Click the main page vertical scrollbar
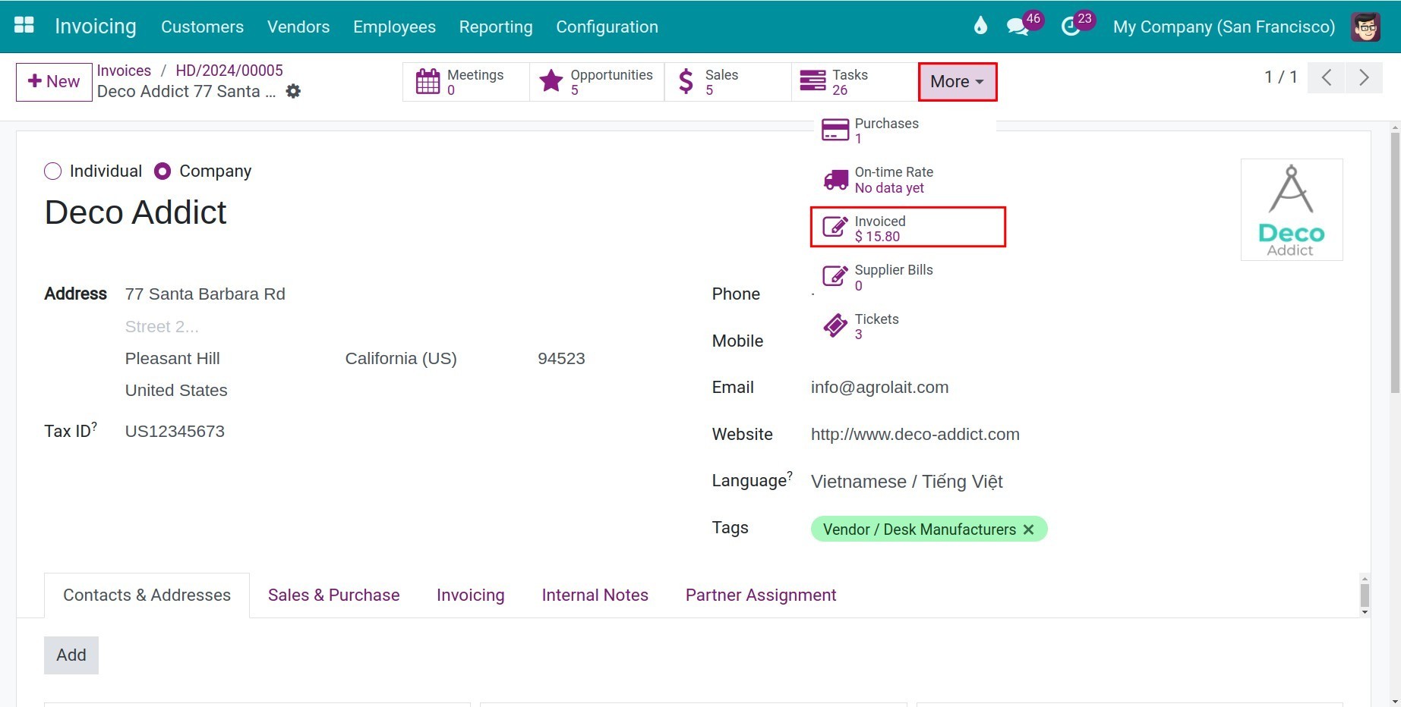This screenshot has width=1401, height=707. click(1395, 262)
